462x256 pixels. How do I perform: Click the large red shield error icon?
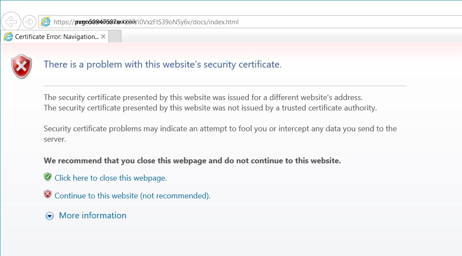coord(22,66)
